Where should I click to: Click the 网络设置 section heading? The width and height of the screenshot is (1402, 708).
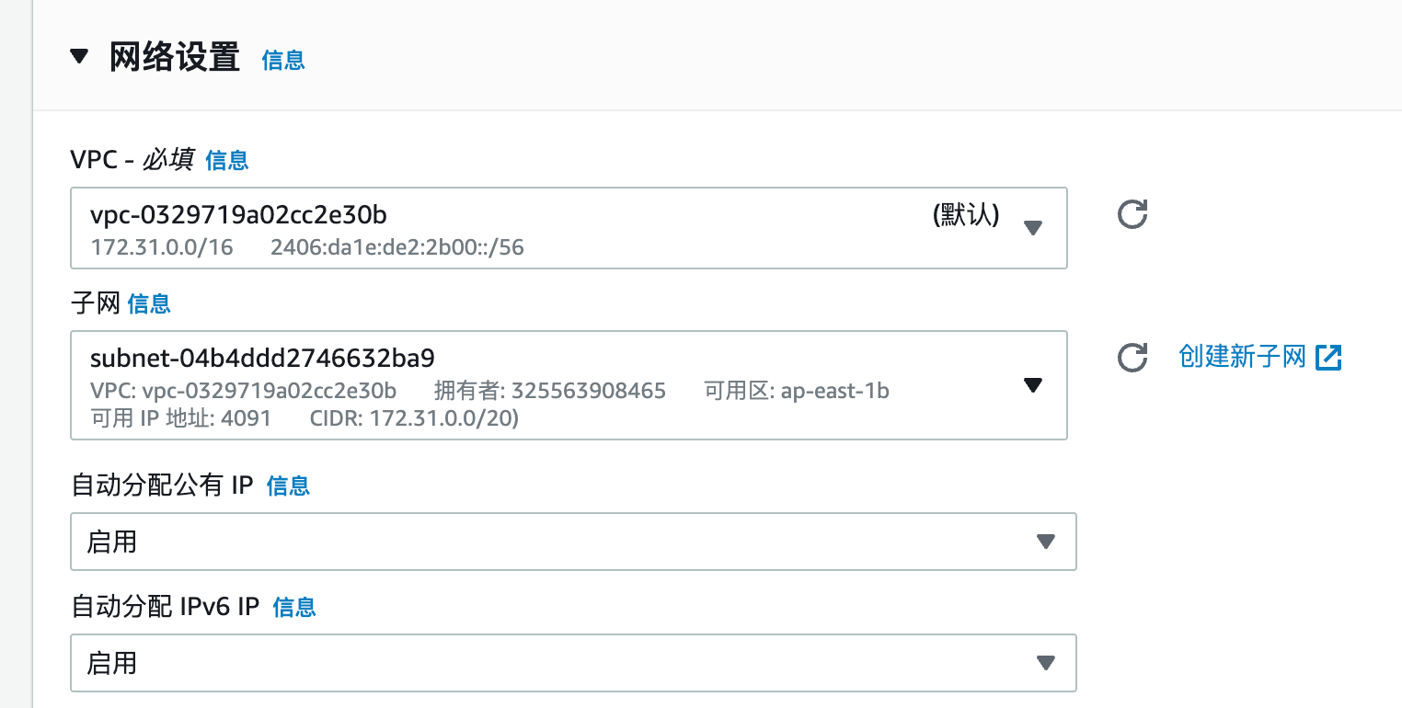point(175,57)
